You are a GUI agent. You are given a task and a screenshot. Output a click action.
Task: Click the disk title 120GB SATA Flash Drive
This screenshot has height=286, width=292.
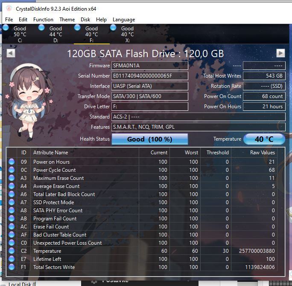tap(145, 54)
